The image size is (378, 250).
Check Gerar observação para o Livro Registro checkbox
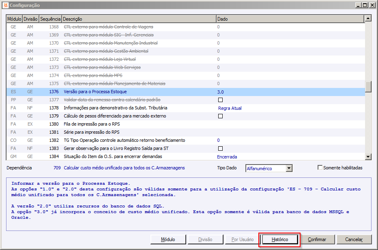coord(220,148)
